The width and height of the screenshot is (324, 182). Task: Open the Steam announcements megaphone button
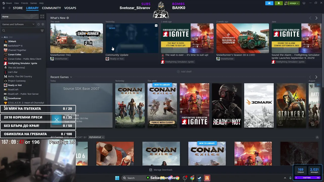pyautogui.click(x=269, y=3)
